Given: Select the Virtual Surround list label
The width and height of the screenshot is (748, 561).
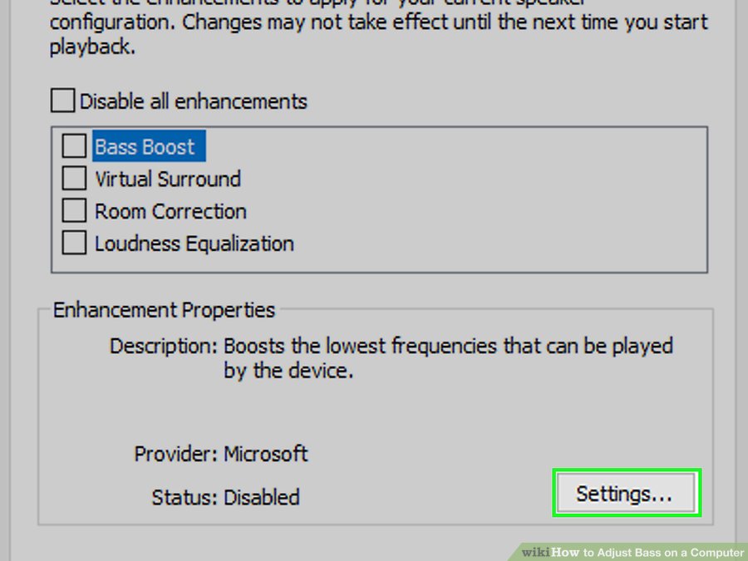Looking at the screenshot, I should (168, 179).
